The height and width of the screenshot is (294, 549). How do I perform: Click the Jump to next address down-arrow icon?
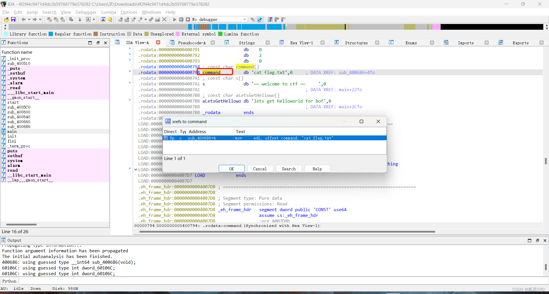click(80, 19)
